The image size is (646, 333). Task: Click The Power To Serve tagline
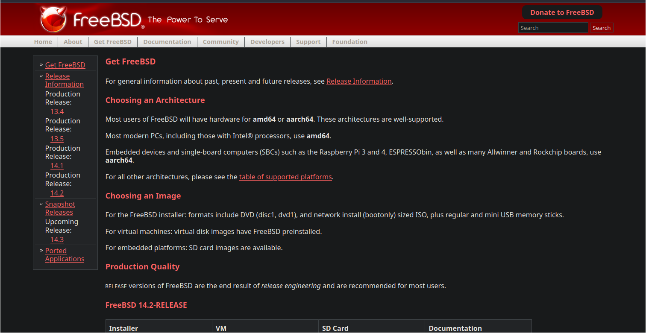[x=188, y=20]
